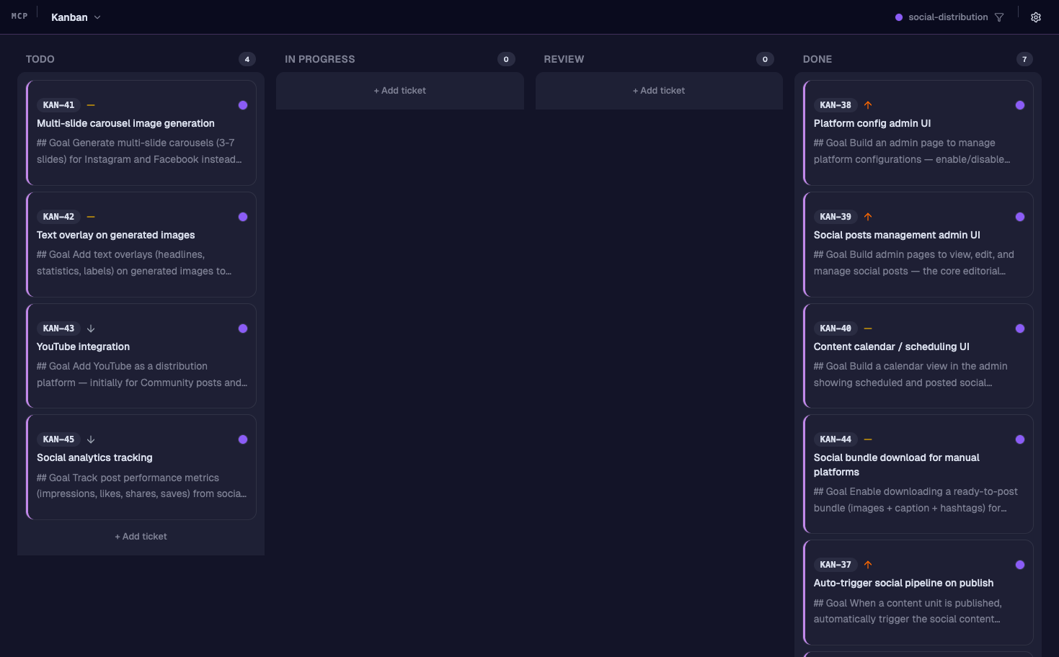
Task: Click the TODO count badge showing 4
Action: pyautogui.click(x=247, y=59)
